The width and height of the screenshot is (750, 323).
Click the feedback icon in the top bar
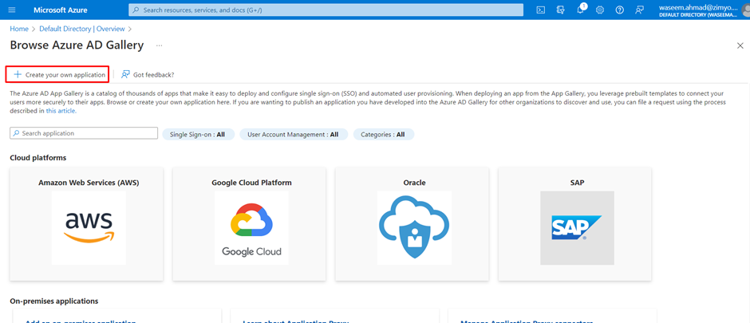click(x=639, y=10)
